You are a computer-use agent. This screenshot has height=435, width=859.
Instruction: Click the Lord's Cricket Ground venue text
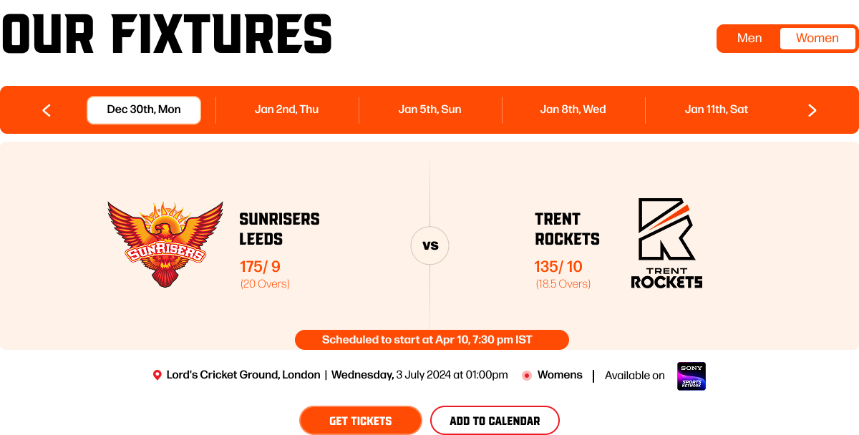pyautogui.click(x=243, y=375)
